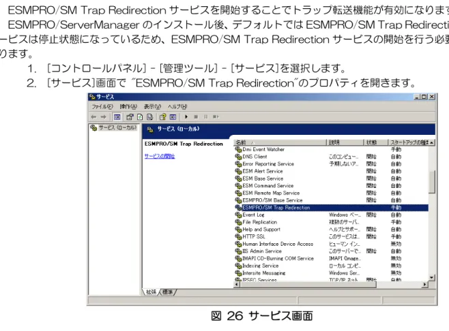Click the vertical scrollbar thumb of the list
The width and height of the screenshot is (449, 331).
point(432,182)
